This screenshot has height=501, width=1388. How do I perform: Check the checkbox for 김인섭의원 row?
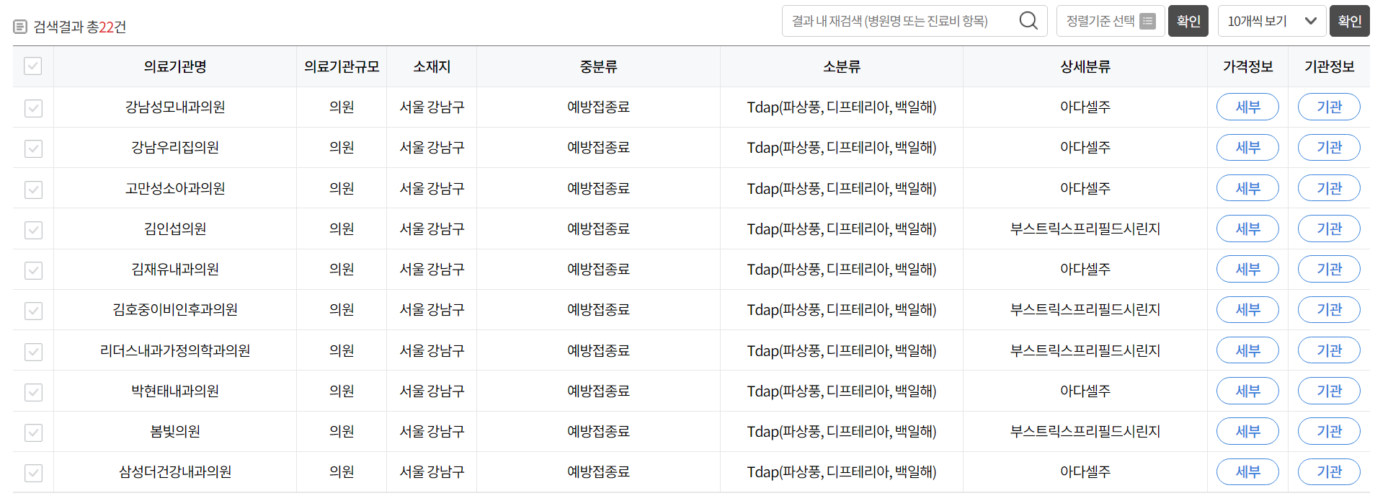point(33,229)
